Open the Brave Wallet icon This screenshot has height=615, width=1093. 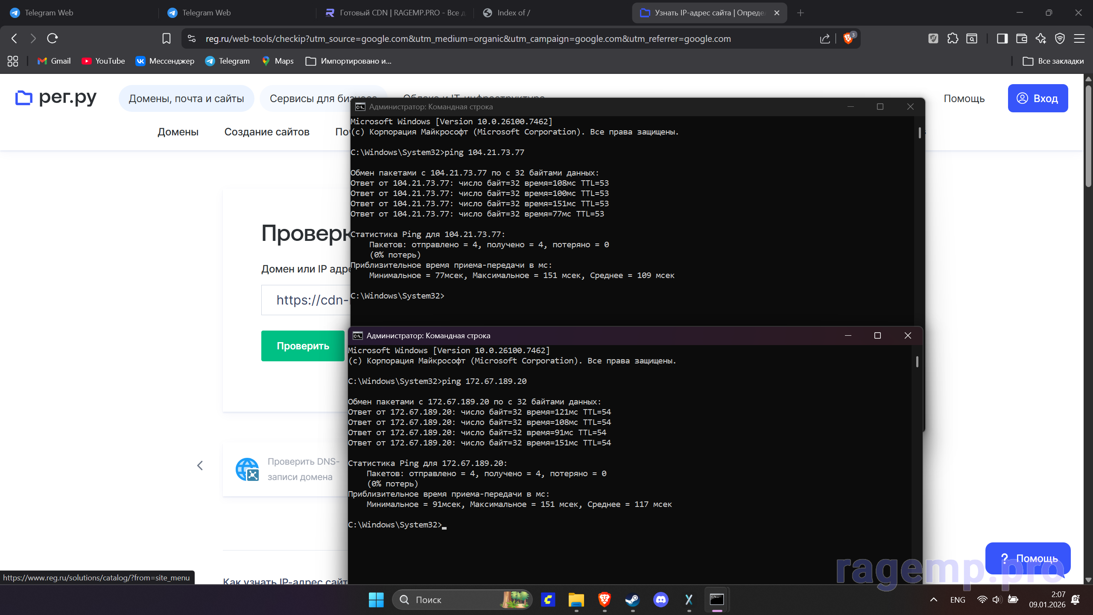[x=1022, y=38]
